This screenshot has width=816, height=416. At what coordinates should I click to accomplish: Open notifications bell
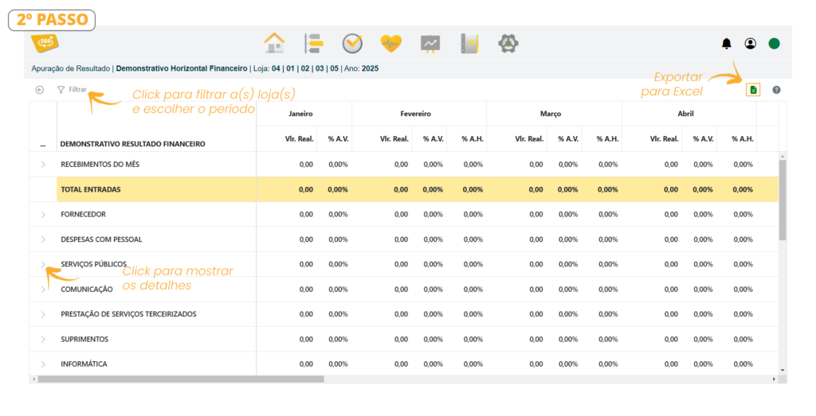[727, 44]
